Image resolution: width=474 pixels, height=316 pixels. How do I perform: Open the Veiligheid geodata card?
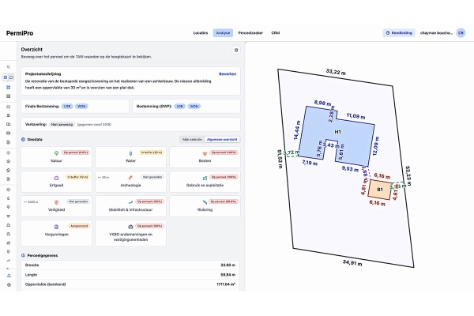point(57,206)
